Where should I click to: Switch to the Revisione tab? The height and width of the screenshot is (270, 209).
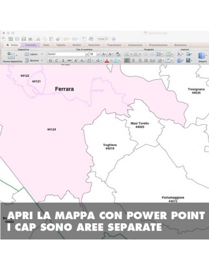tap(180, 45)
